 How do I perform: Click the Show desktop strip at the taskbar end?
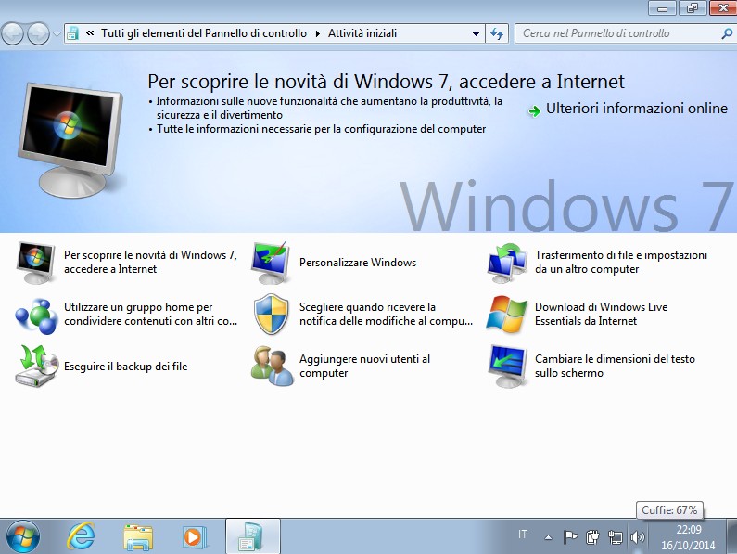pos(731,536)
